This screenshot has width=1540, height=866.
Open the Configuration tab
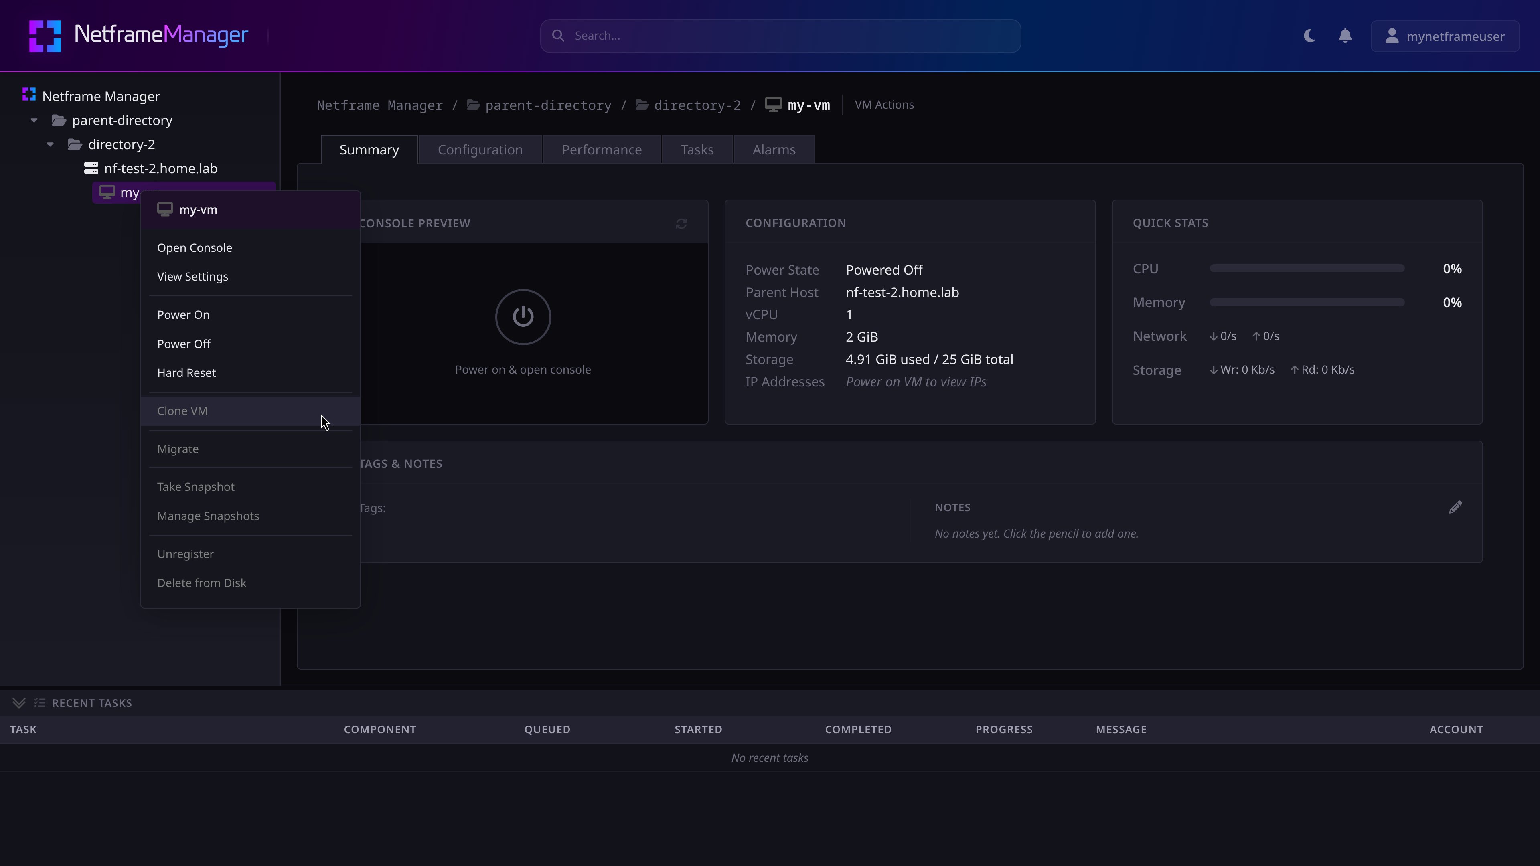point(480,150)
